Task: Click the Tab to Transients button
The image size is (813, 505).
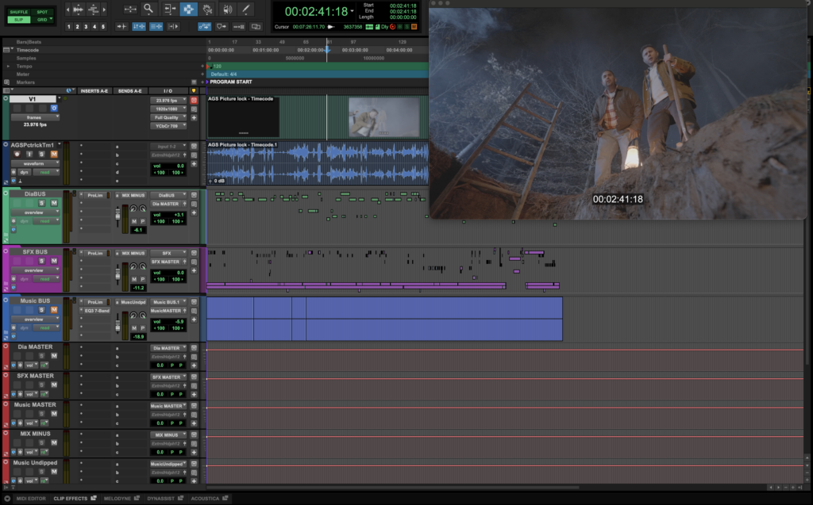Action: point(122,26)
